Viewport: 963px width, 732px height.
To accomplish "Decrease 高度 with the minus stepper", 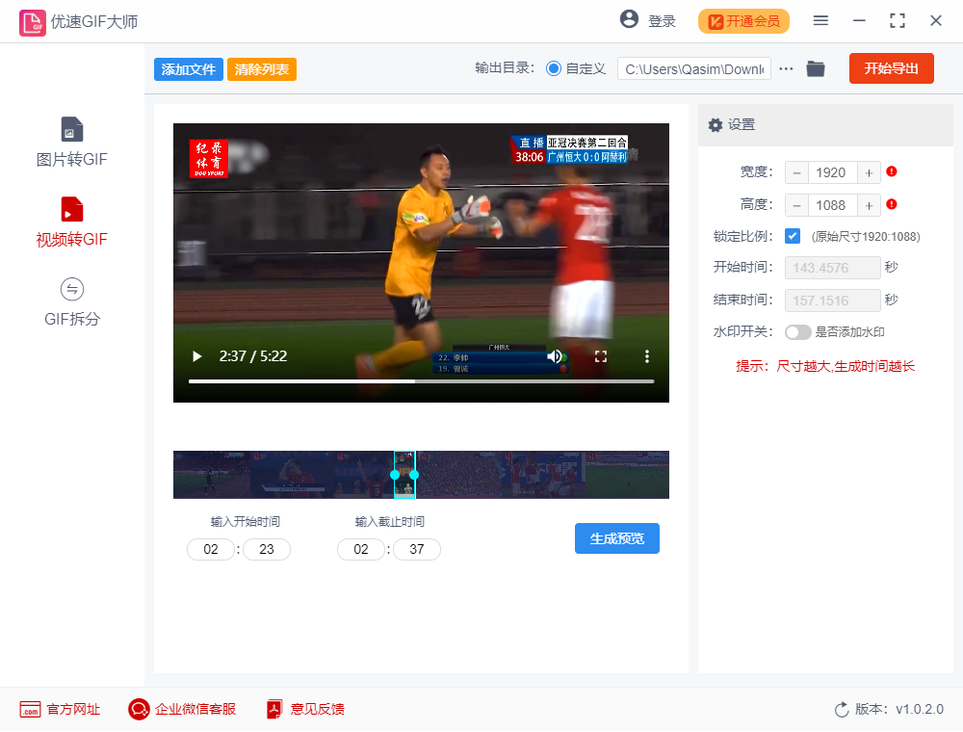I will click(797, 205).
